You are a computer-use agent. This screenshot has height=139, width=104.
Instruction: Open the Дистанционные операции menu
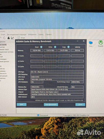(17, 34)
